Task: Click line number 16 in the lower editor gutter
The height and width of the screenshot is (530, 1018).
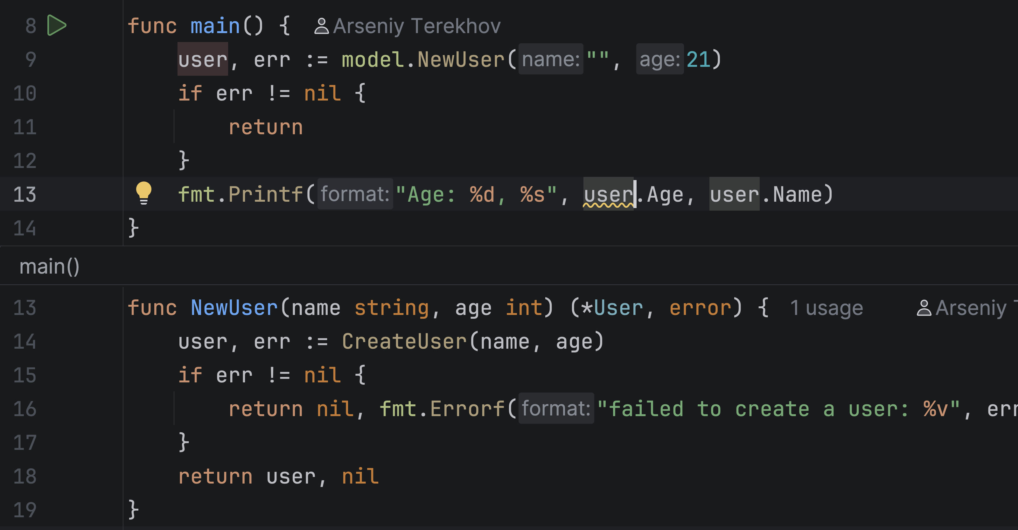Action: [24, 409]
